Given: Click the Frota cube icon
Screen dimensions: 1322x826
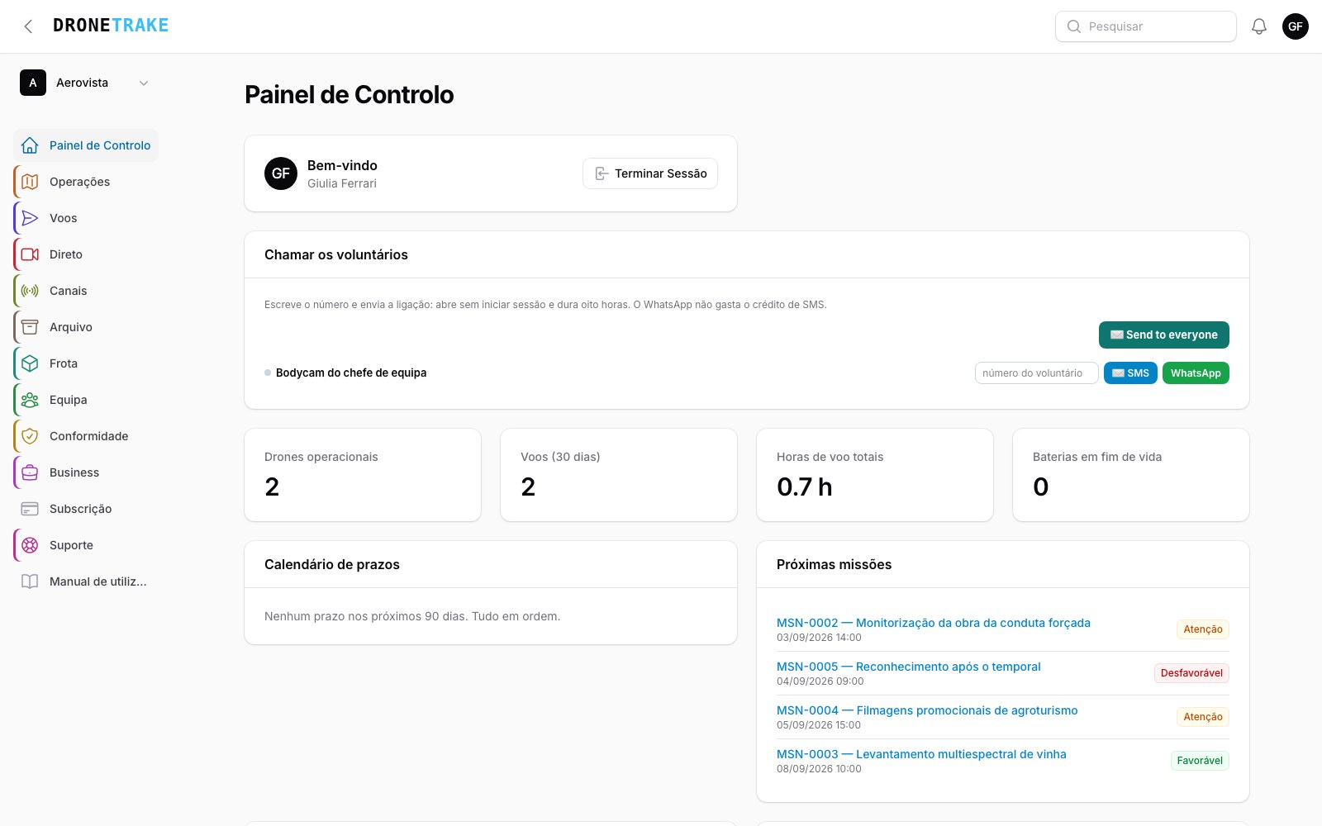Looking at the screenshot, I should point(30,363).
